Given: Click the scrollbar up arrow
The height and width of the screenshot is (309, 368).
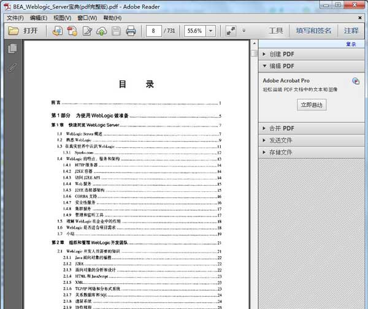Looking at the screenshot, I should click(x=254, y=44).
